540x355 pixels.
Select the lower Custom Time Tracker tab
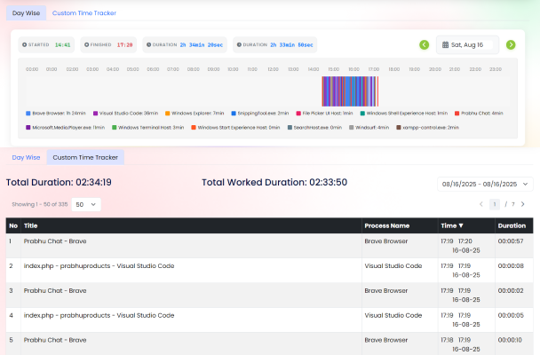85,158
